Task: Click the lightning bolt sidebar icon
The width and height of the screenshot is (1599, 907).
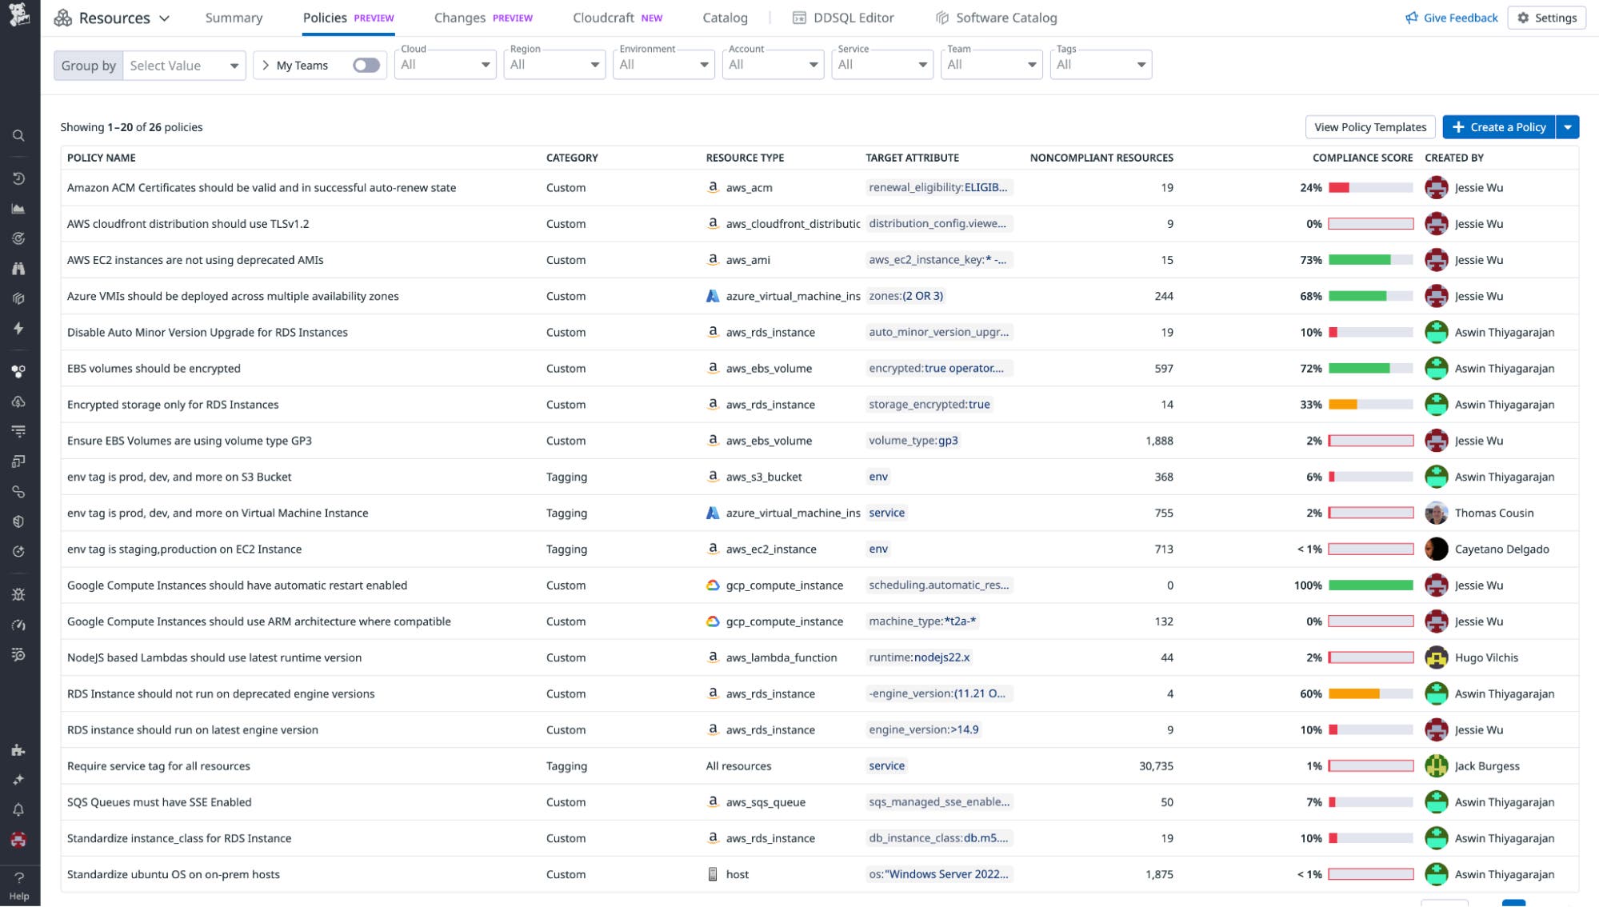Action: pos(18,329)
